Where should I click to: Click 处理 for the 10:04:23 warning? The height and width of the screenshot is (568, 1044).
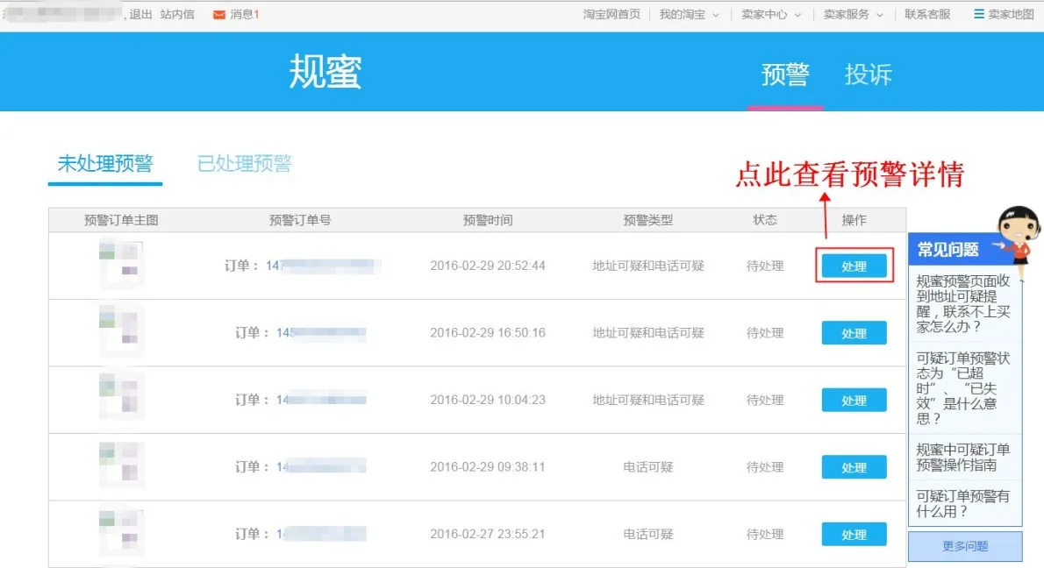click(854, 401)
